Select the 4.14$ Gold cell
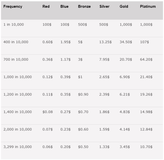 (x=125, y=129)
